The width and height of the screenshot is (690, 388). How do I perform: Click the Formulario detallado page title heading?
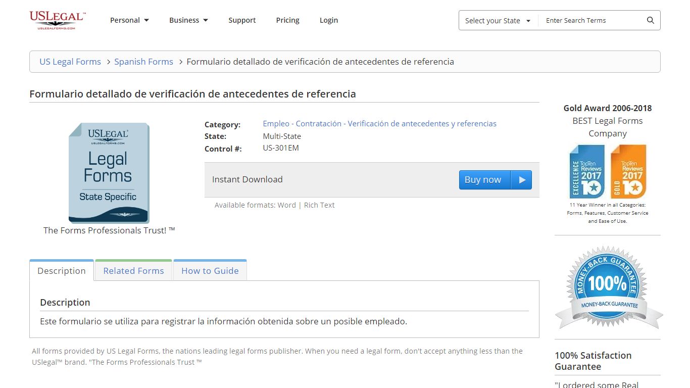coord(192,94)
